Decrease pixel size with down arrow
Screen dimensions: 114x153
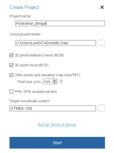point(54,82)
